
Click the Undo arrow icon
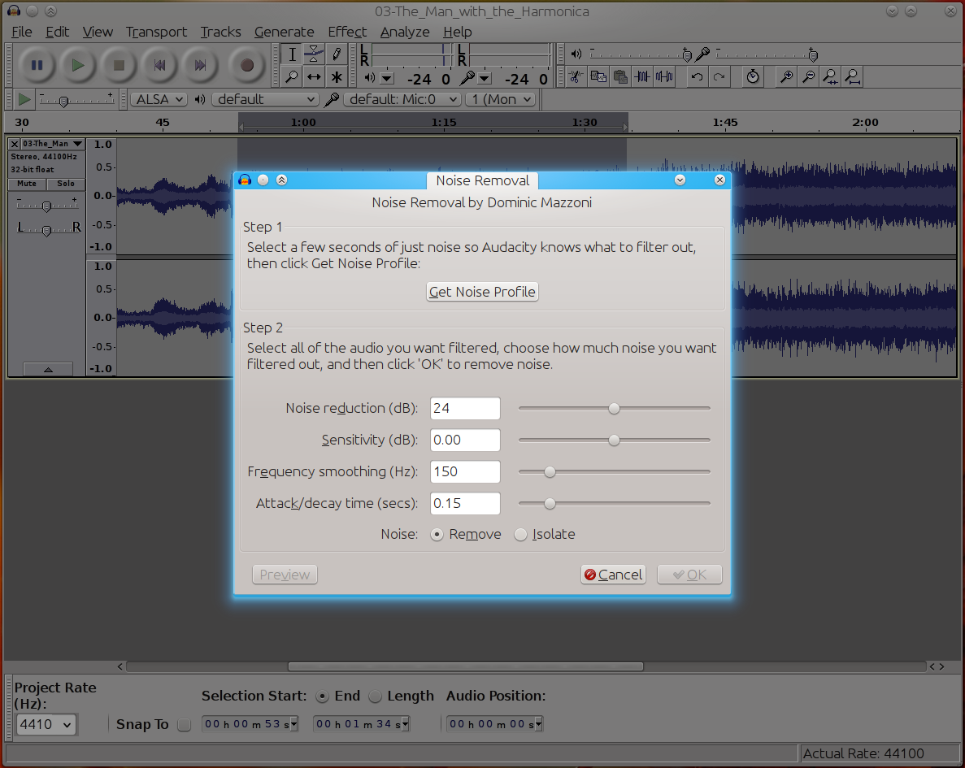(x=697, y=77)
